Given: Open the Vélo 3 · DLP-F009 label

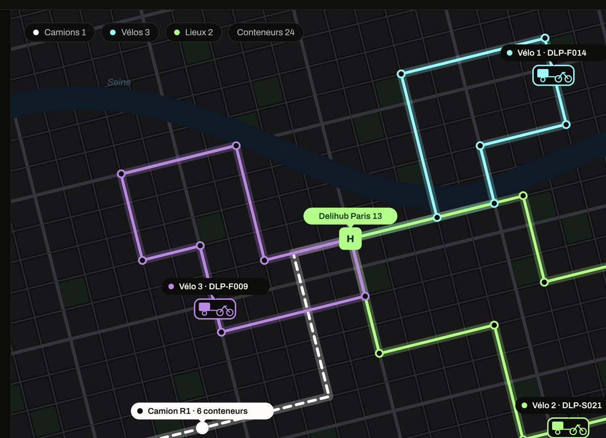Looking at the screenshot, I should tap(216, 286).
